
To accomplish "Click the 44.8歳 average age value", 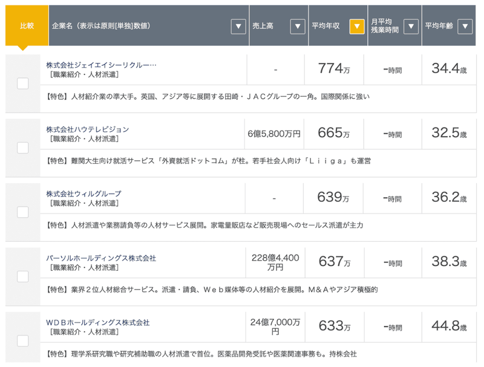I will (449, 326).
